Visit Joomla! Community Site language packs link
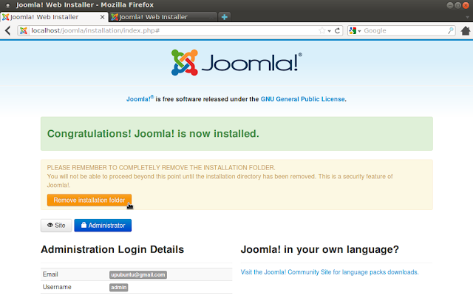The height and width of the screenshot is (304, 473). click(x=330, y=272)
